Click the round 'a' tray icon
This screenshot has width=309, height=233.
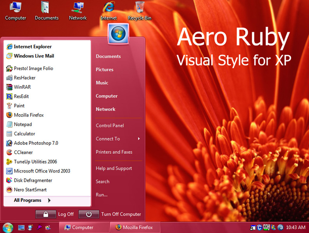(x=280, y=228)
